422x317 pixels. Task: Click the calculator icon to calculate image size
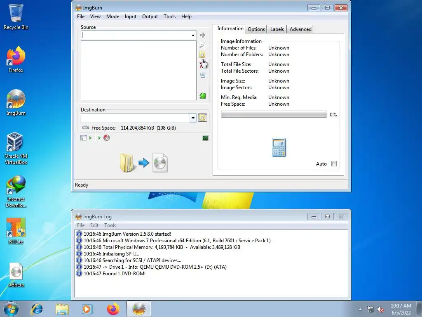click(279, 147)
